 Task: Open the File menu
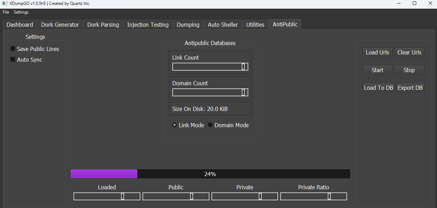(x=6, y=12)
